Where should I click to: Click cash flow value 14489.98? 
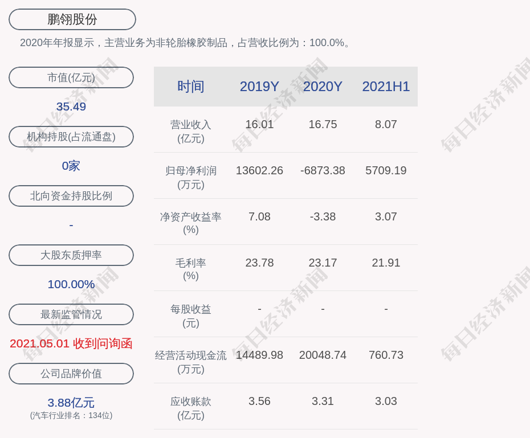(x=259, y=355)
